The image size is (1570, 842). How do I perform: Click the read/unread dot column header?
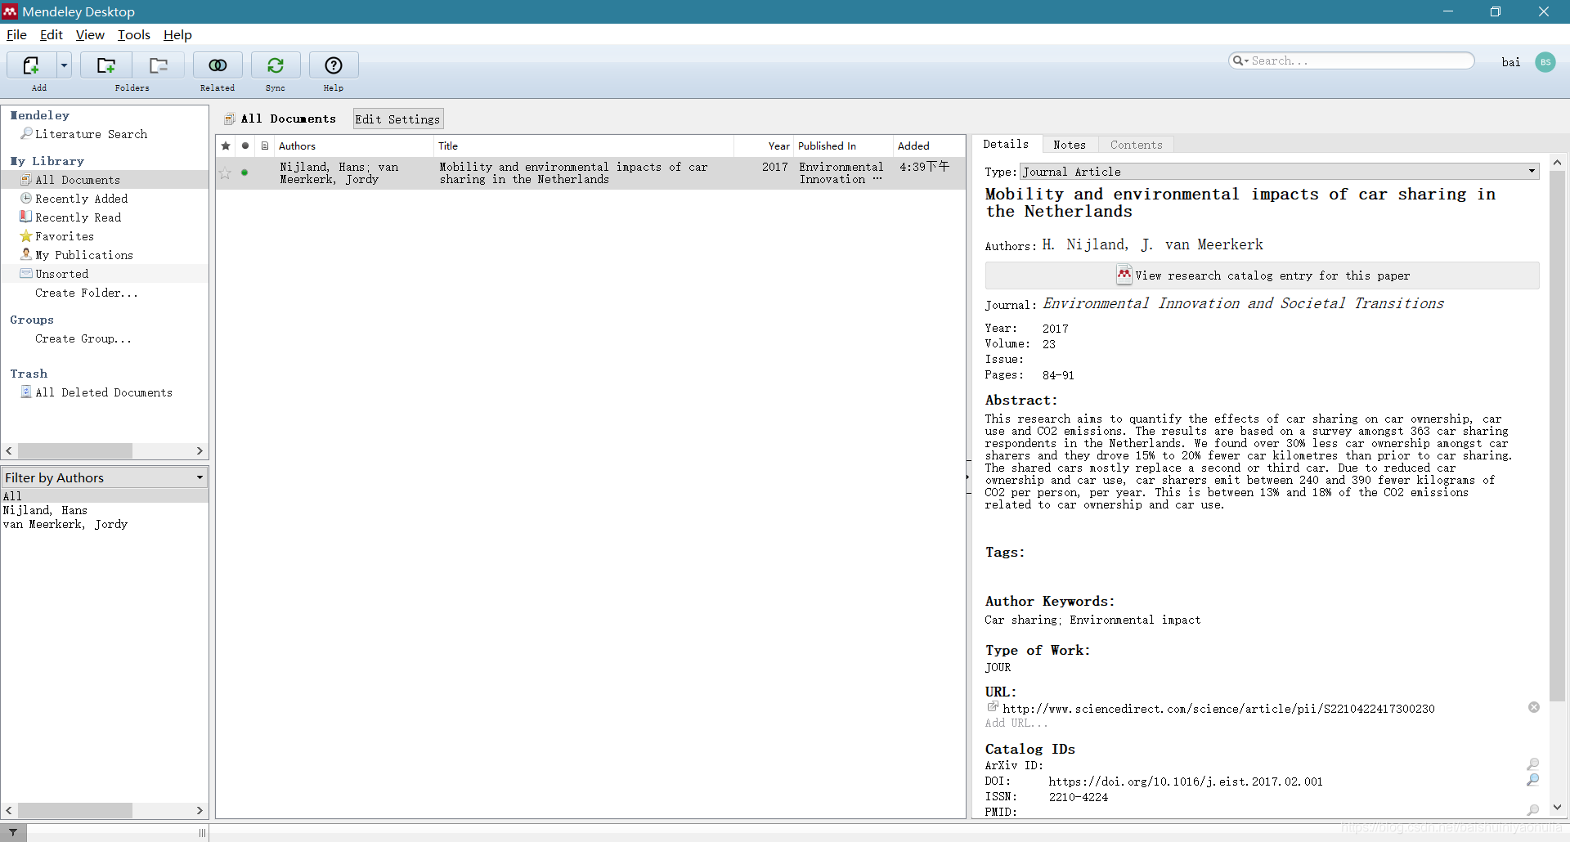[x=244, y=146]
